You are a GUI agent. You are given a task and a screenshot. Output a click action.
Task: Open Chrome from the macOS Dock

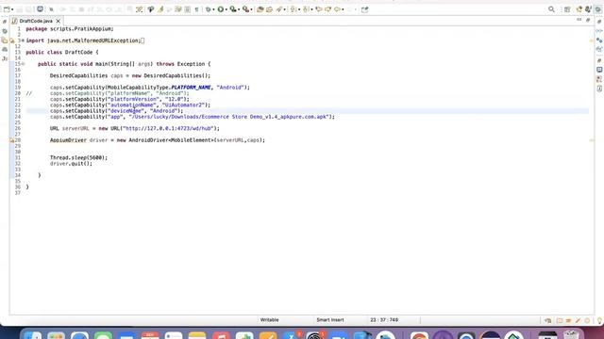click(419, 335)
